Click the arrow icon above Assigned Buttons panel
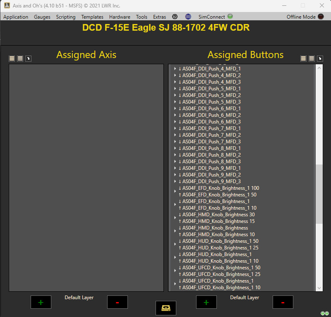Image resolution: width=331 pixels, height=317 pixels. coord(319,58)
